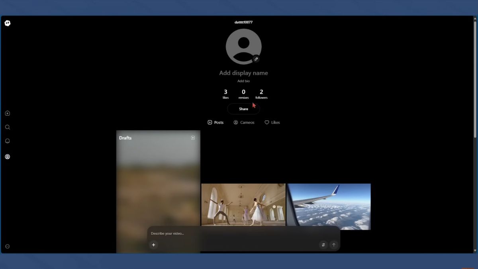The height and width of the screenshot is (269, 478).
Task: Switch to the Likes tab
Action: (x=272, y=122)
